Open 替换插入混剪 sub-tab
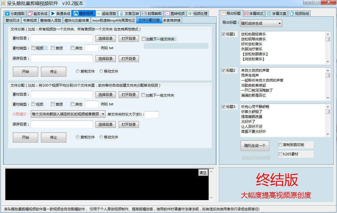 point(51,20)
